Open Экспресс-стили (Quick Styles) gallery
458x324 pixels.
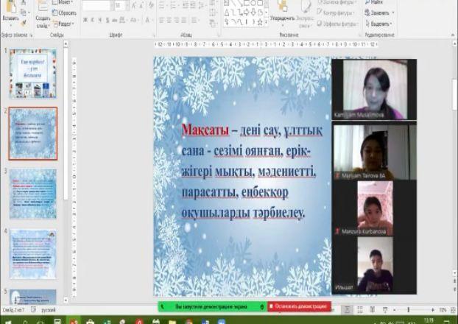305,13
